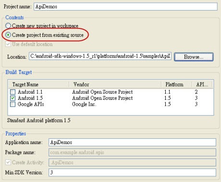Sort by Vendor column header

(x=115, y=85)
